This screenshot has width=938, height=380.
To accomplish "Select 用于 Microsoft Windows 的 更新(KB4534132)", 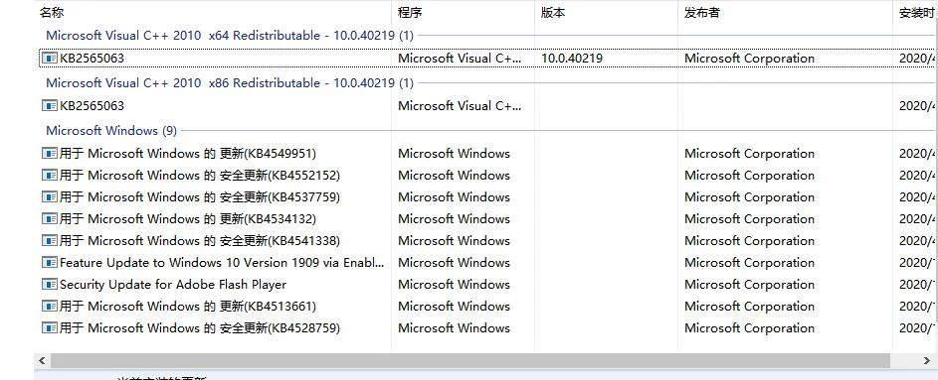I will (188, 219).
